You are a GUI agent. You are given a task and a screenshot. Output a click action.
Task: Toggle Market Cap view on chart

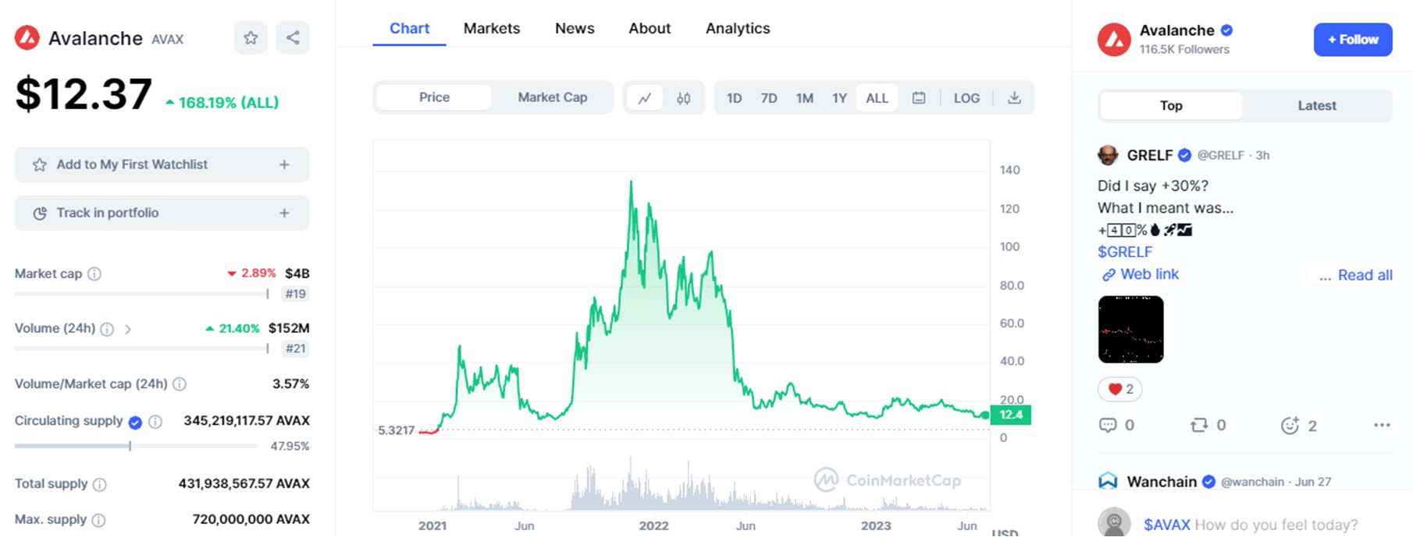coord(552,97)
